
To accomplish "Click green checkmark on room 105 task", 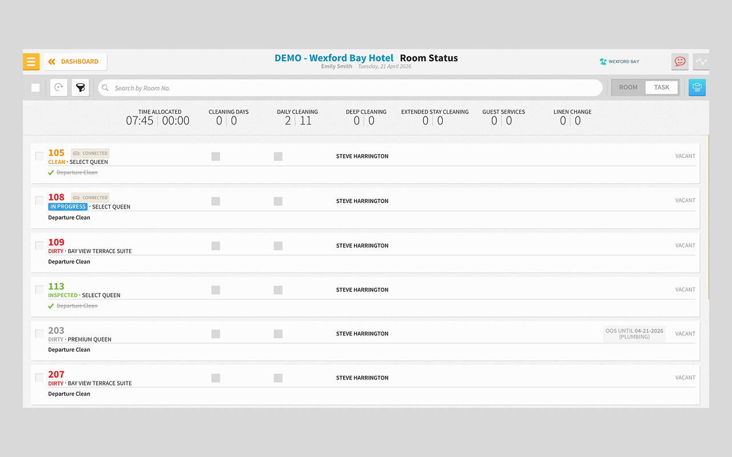I will (51, 173).
